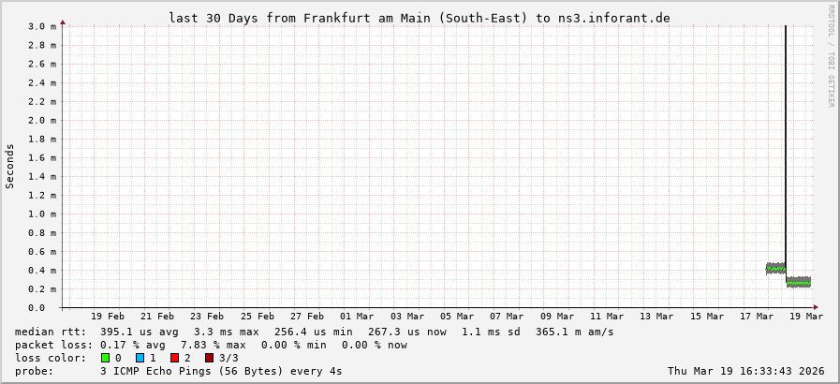Select the 19 Feb date label
The height and width of the screenshot is (384, 840).
(109, 317)
